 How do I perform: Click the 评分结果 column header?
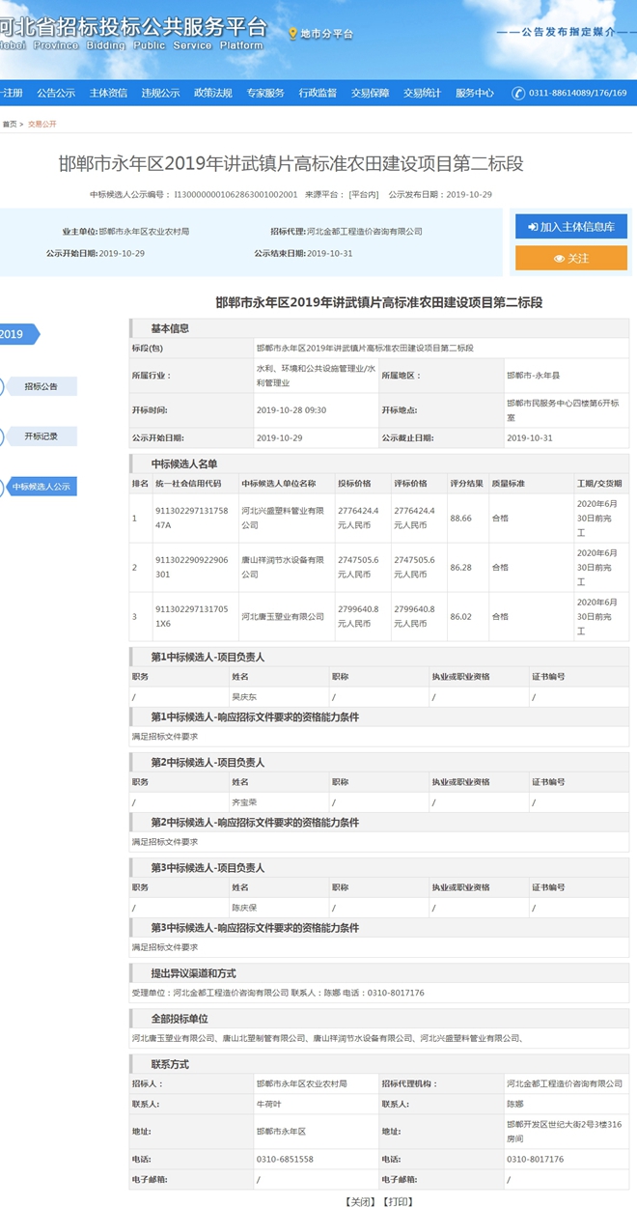466,483
